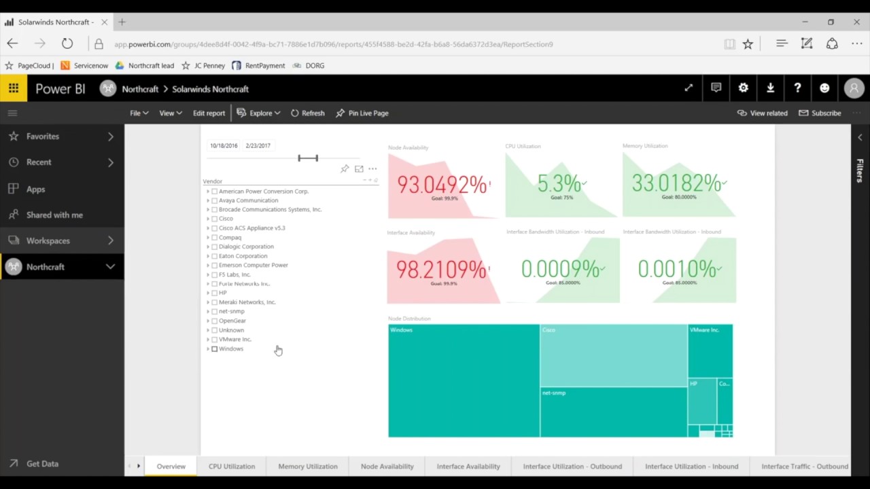Click View related

coord(763,113)
